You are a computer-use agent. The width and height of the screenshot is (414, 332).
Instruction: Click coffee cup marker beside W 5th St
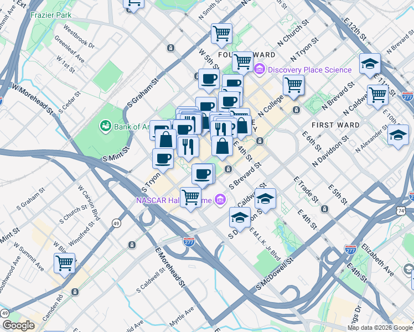pos(209,80)
